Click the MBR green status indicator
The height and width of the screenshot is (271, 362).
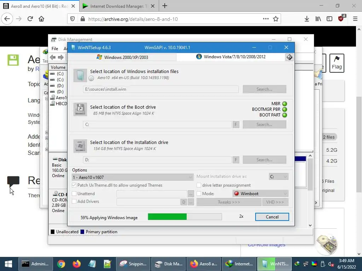[x=285, y=104]
